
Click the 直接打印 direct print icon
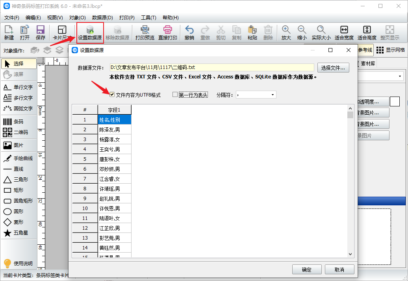tap(168, 33)
